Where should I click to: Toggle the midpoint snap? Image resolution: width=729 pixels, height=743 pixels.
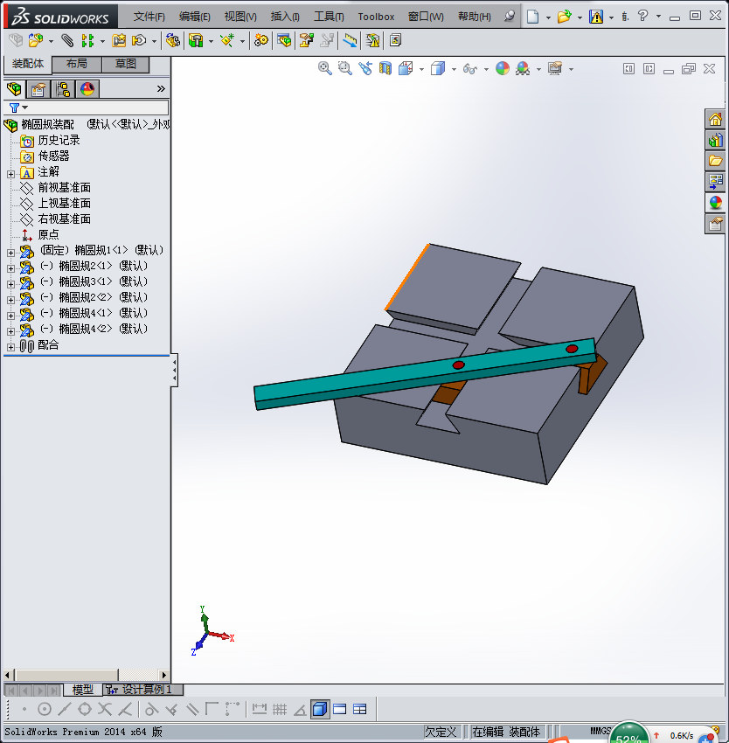(x=64, y=709)
